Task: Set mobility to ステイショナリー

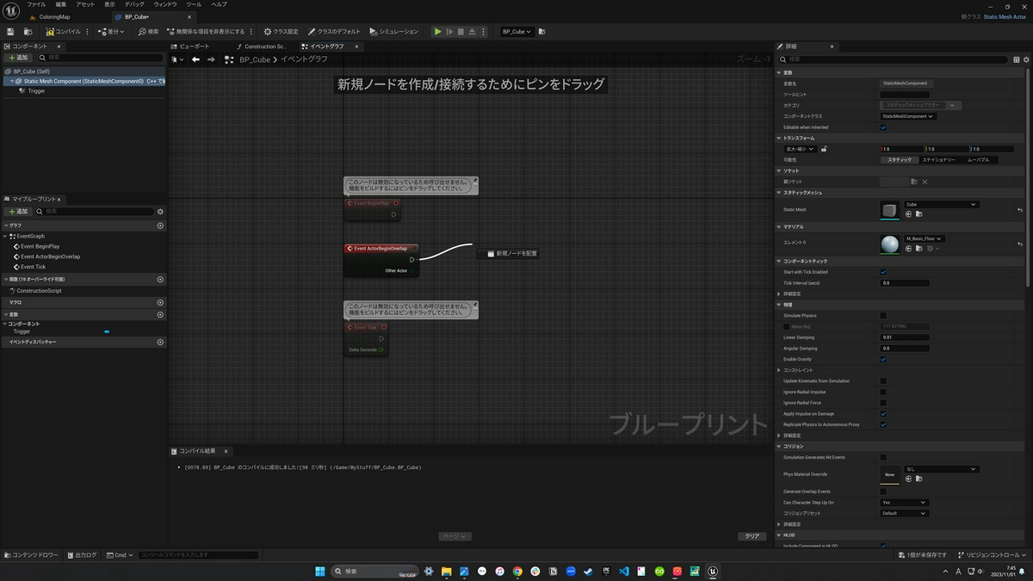Action: coord(938,159)
